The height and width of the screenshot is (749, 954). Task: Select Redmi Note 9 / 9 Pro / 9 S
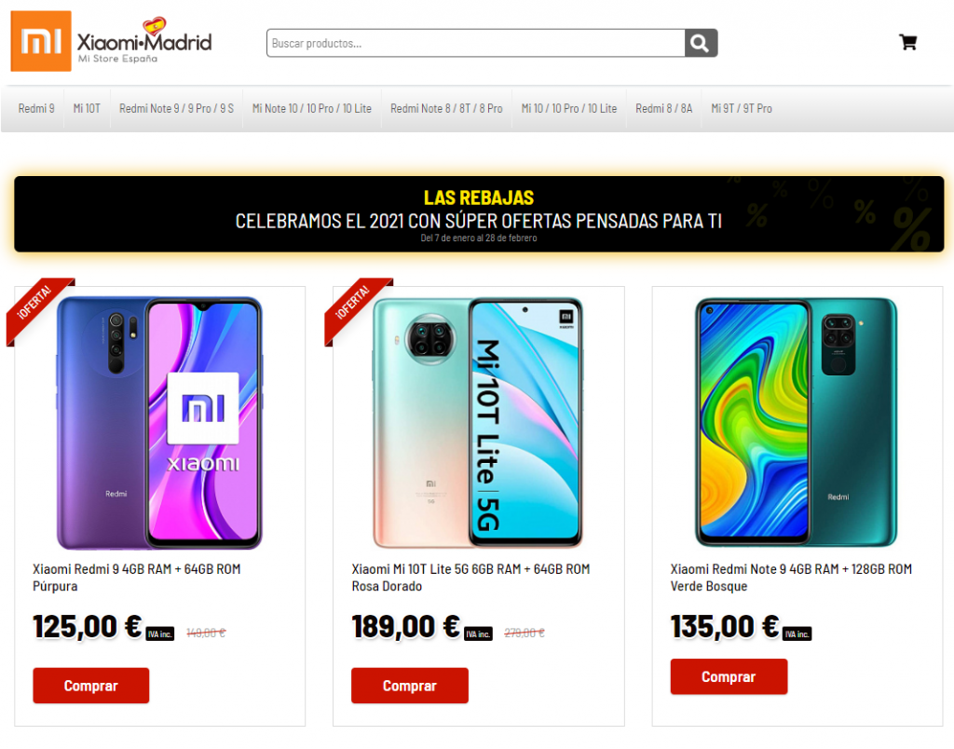[x=176, y=108]
